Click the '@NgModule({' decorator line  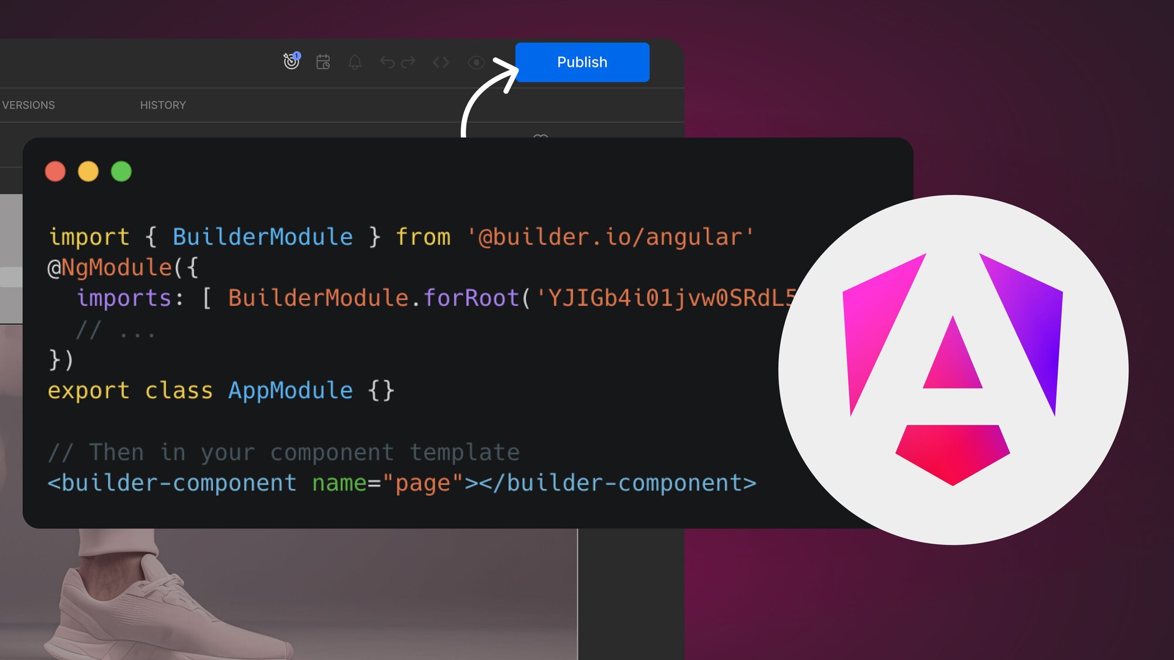pyautogui.click(x=123, y=268)
